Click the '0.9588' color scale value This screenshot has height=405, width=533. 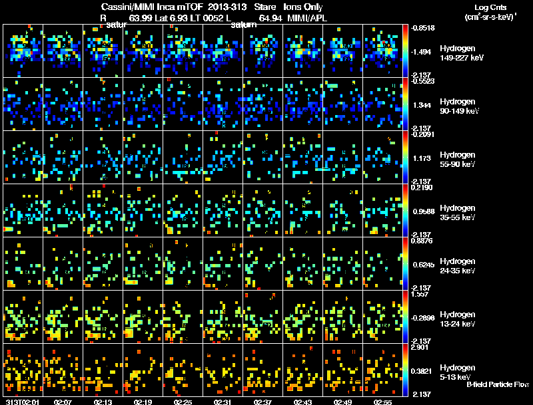(424, 211)
